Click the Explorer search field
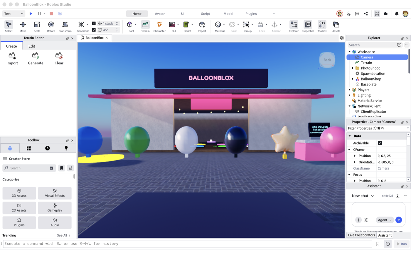Screen dimensions: 411x258 371,45
